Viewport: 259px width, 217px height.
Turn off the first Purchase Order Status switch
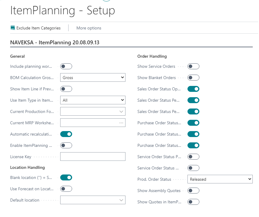coord(193,123)
